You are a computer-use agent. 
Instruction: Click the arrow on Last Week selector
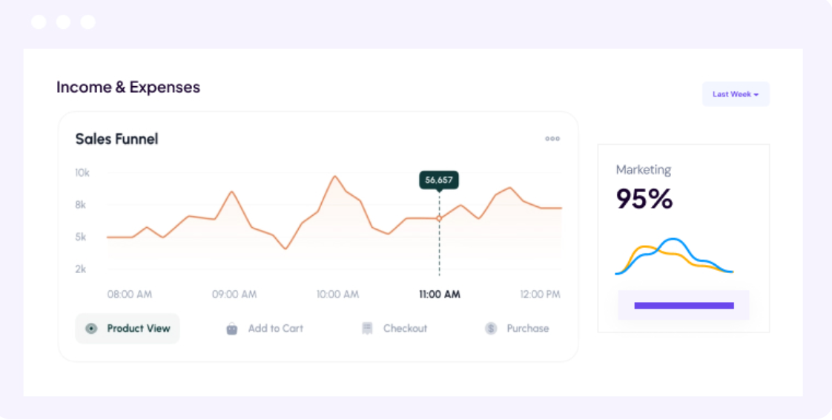[756, 95]
